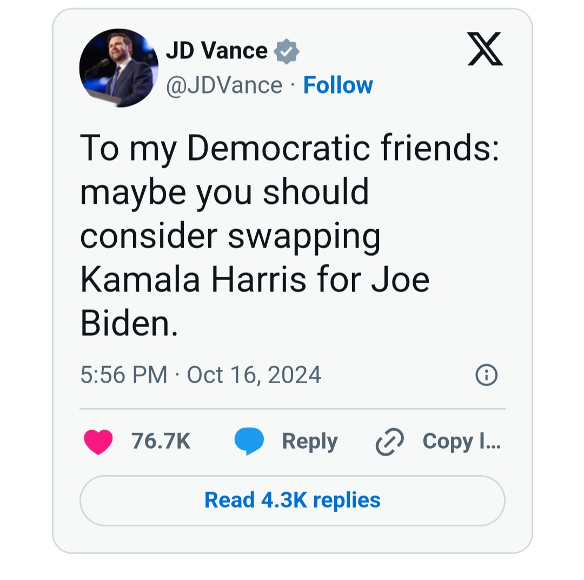Click the 76.7K likes count
This screenshot has width=584, height=580.
click(161, 442)
